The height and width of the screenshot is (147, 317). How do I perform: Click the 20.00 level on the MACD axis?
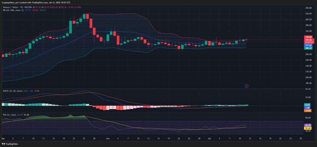coord(308,97)
